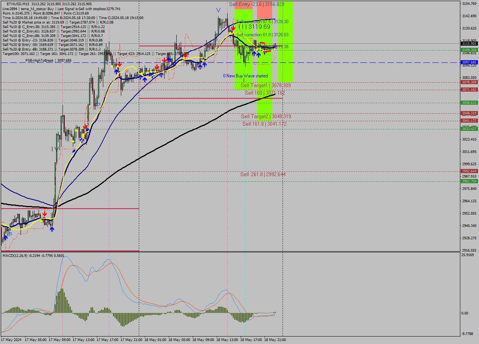Screen dimensions: 479x344
Task: Click the current price tag 3115.905 on axis
Action: pyautogui.click(x=469, y=44)
